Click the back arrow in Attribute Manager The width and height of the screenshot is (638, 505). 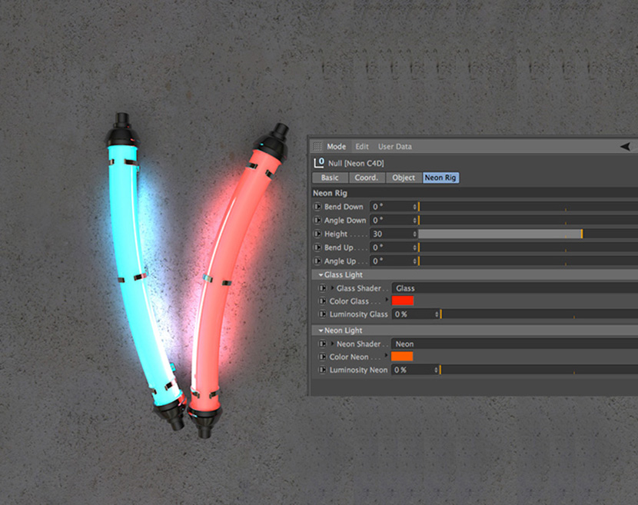[x=626, y=147]
